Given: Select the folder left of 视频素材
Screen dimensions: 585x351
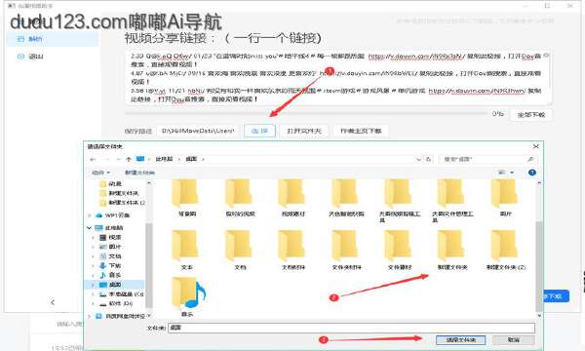Looking at the screenshot, I should tap(240, 198).
